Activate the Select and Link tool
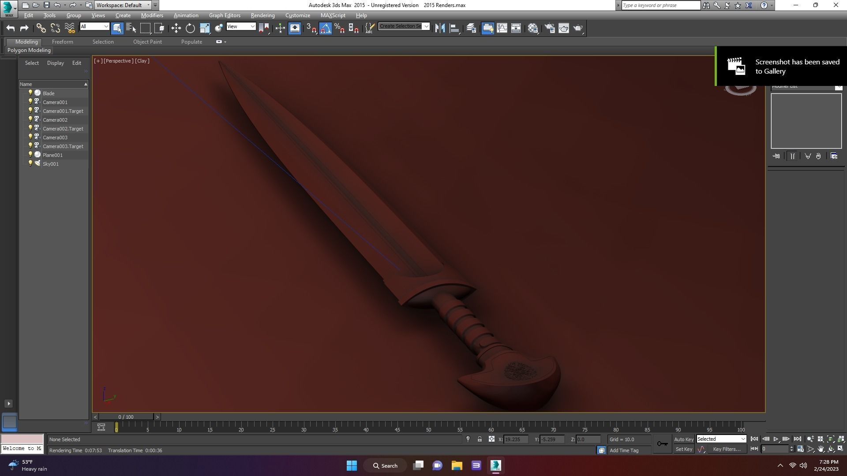 tap(41, 28)
